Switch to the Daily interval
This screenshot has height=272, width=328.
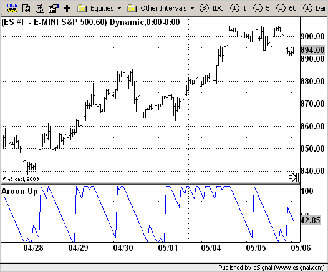pos(316,8)
